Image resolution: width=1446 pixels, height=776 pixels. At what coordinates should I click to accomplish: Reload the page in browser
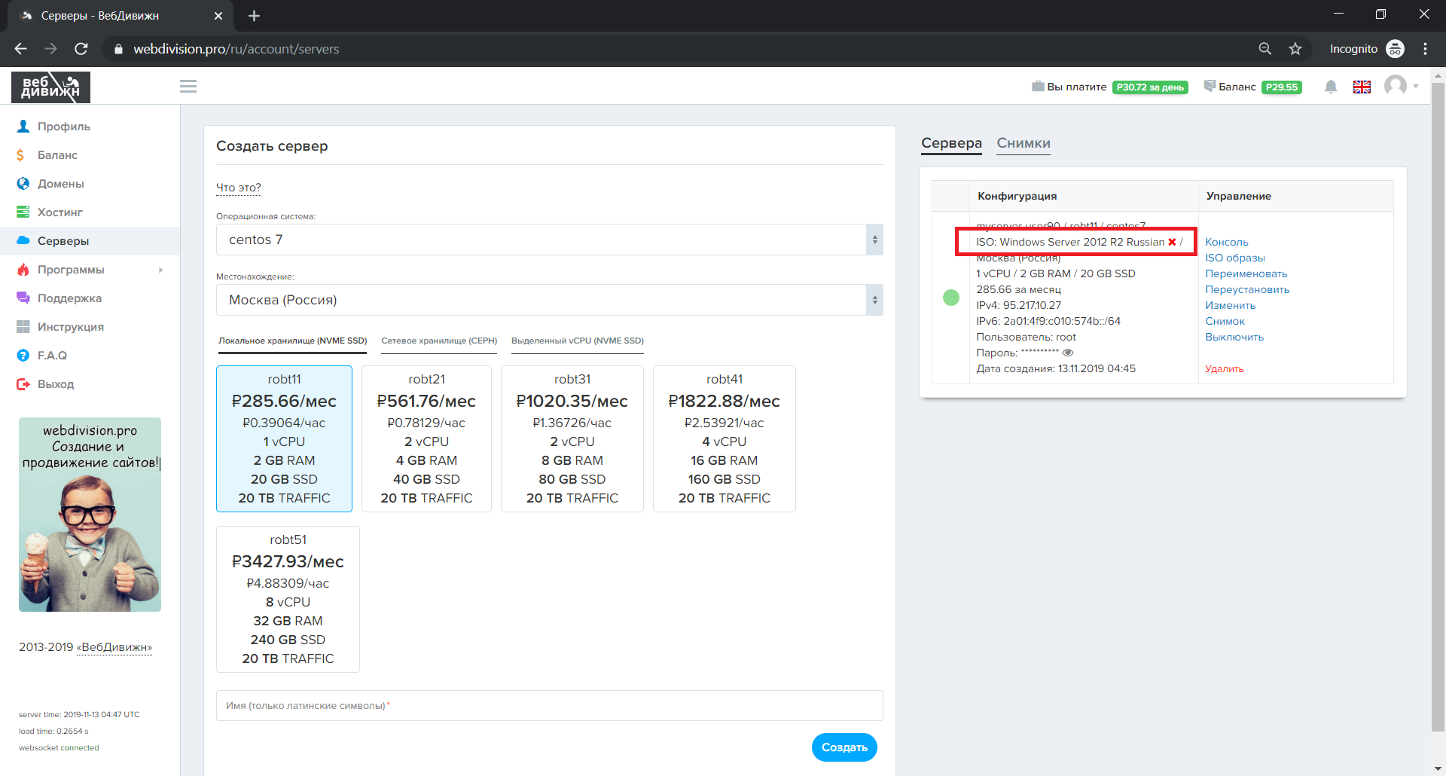(81, 49)
